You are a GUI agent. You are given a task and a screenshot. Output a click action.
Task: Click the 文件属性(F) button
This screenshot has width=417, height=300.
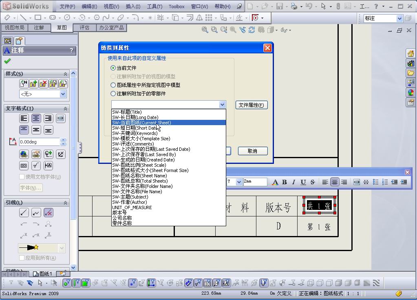[x=252, y=105]
